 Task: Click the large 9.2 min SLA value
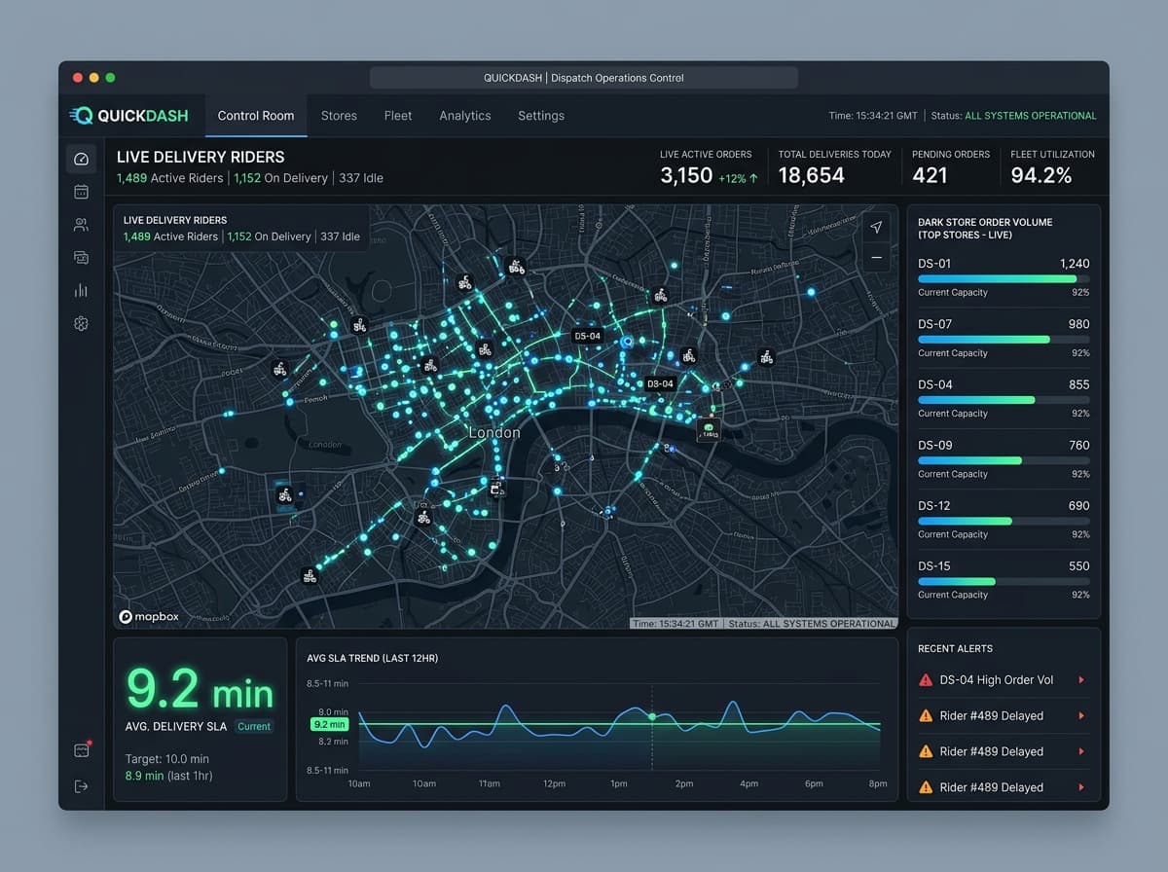(x=200, y=689)
